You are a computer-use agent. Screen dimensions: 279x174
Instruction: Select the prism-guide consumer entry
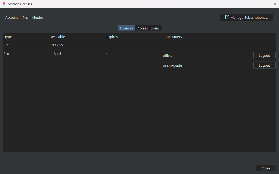[172, 66]
